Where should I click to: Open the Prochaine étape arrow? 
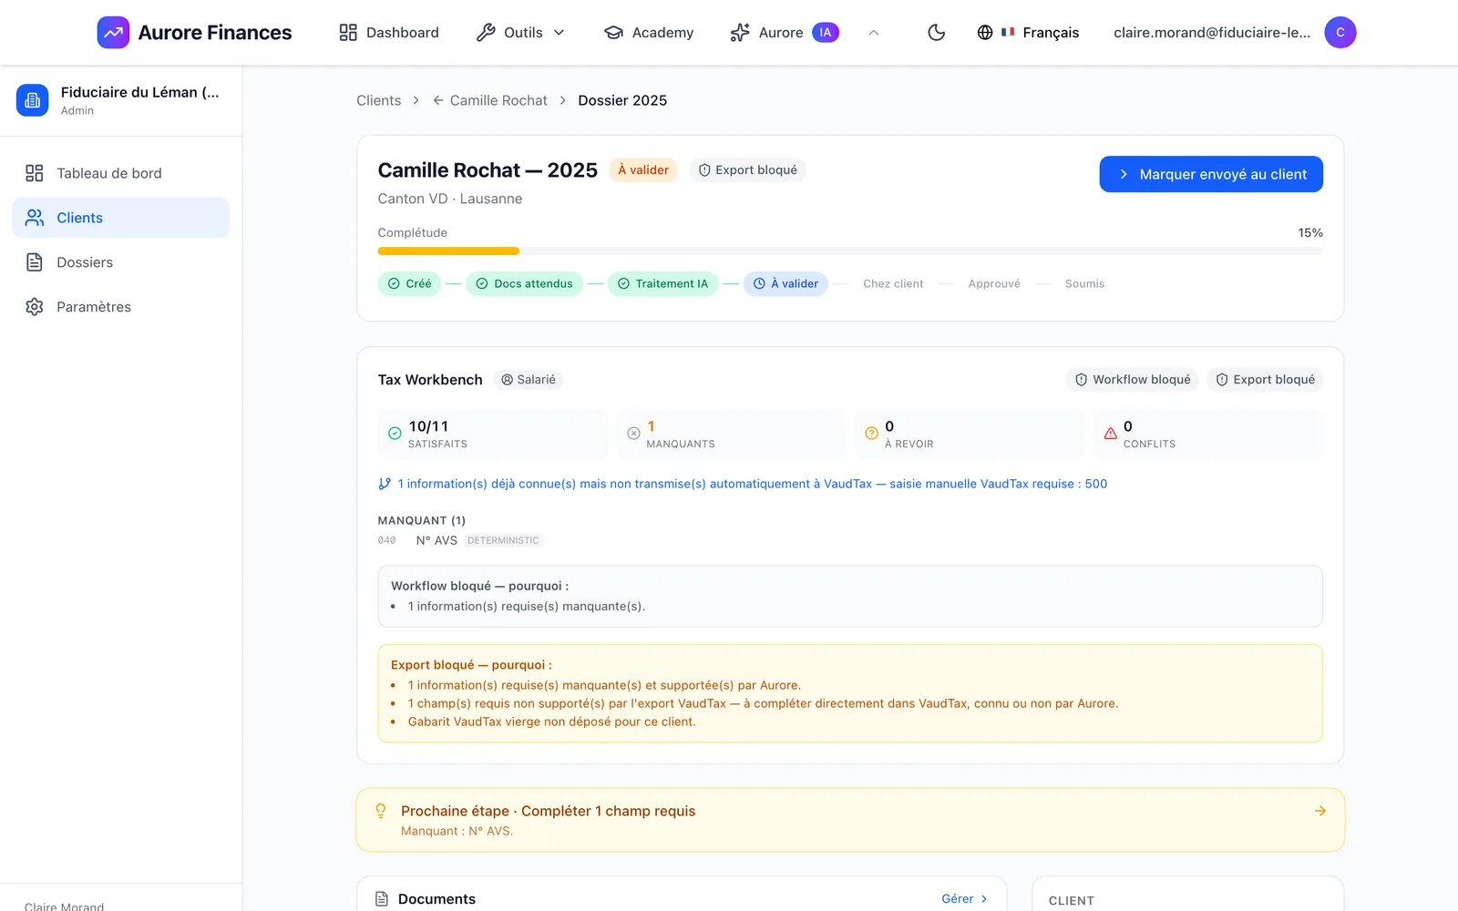tap(1319, 811)
